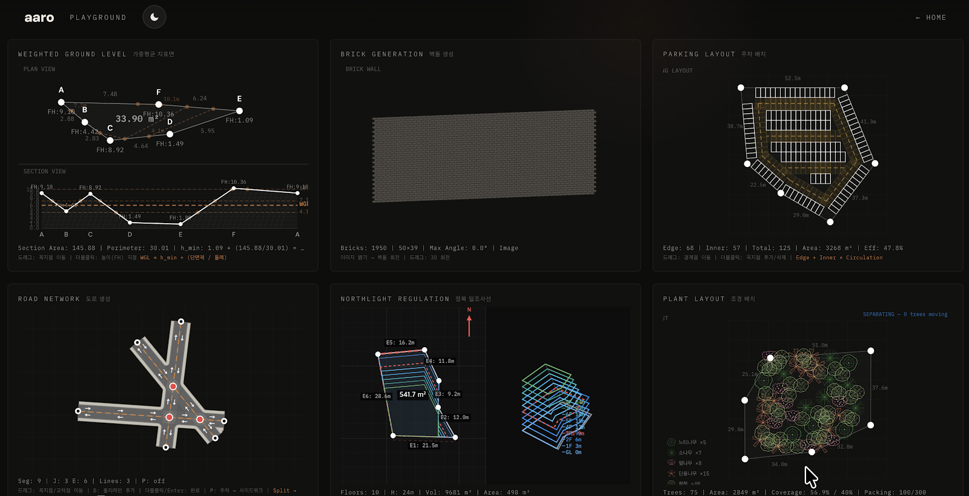Viewport: 969px width, 496px height.
Task: Go back via the HOME link
Action: point(931,18)
